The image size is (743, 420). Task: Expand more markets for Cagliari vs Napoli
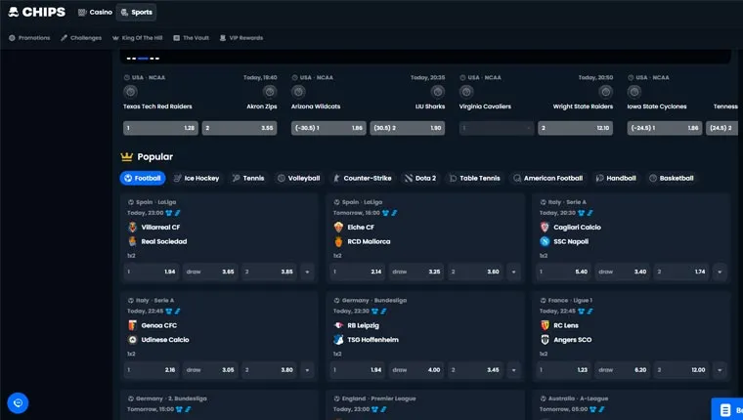point(720,272)
